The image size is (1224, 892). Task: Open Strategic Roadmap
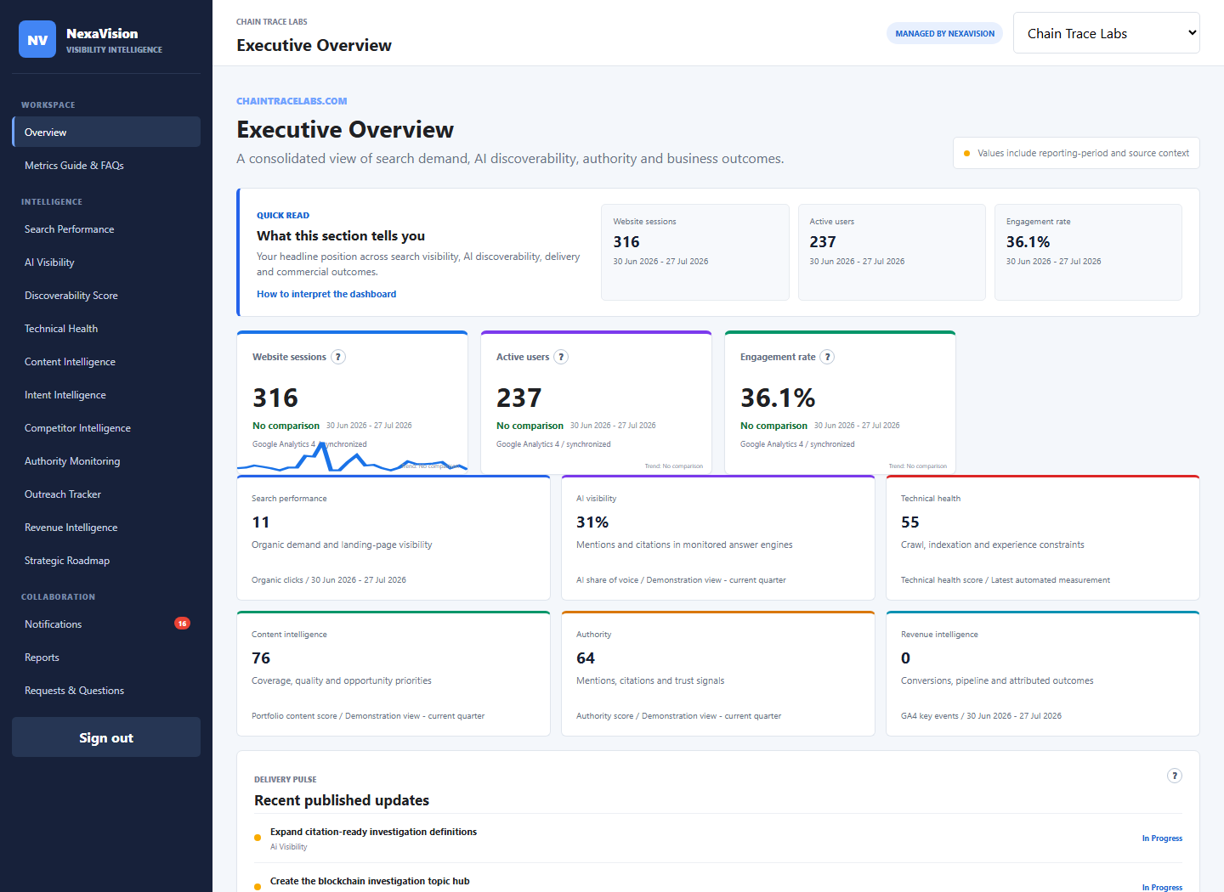pos(106,561)
